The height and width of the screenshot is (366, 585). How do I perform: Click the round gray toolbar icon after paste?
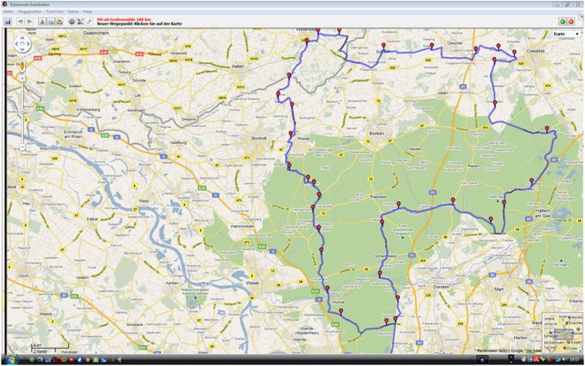(x=72, y=22)
